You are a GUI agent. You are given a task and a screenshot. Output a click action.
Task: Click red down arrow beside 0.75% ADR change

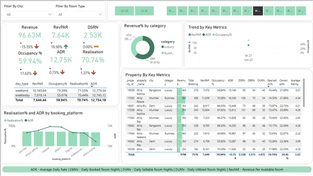pos(63,72)
